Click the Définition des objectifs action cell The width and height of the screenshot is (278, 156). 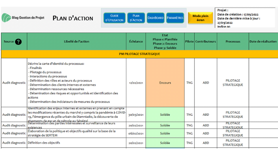76,143
